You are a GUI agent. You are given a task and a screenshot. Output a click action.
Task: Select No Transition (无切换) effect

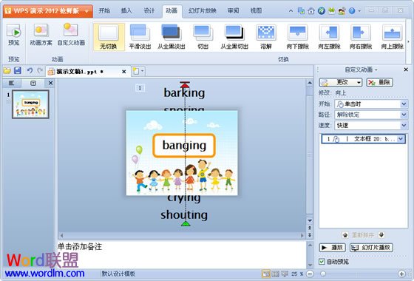(109, 37)
